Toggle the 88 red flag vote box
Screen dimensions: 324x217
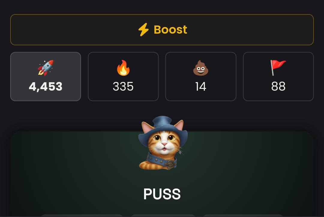pos(278,77)
